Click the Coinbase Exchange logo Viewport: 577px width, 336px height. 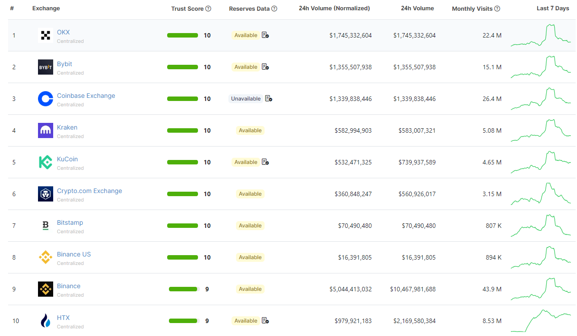46,99
